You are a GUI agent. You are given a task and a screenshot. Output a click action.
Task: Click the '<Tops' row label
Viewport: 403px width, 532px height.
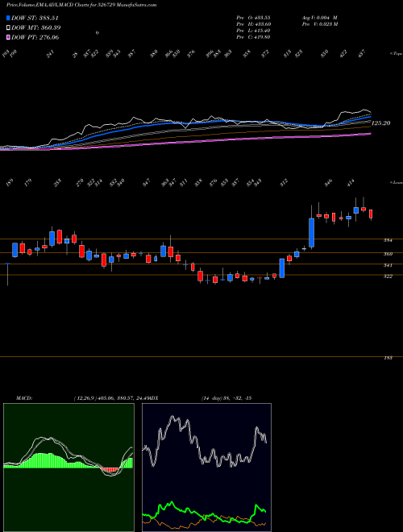[x=396, y=54]
